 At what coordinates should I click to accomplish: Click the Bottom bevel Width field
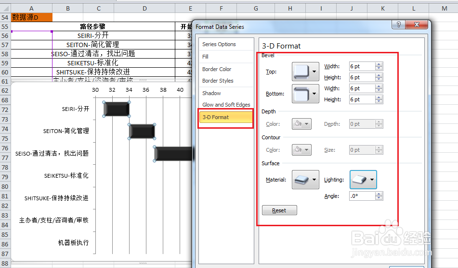point(362,88)
